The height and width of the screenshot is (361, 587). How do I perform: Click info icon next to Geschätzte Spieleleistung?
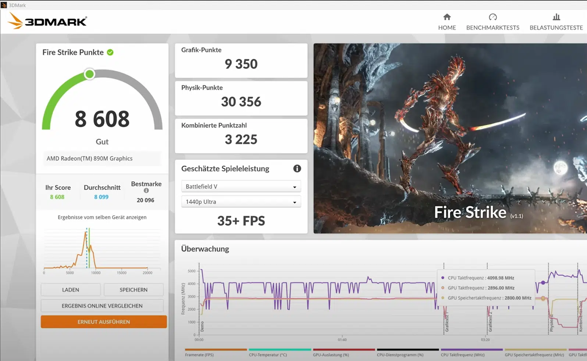click(297, 169)
